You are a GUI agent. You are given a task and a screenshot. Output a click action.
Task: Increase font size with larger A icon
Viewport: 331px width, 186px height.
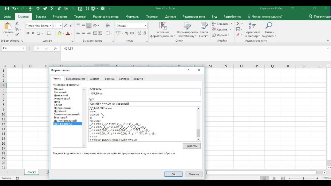coord(65,26)
